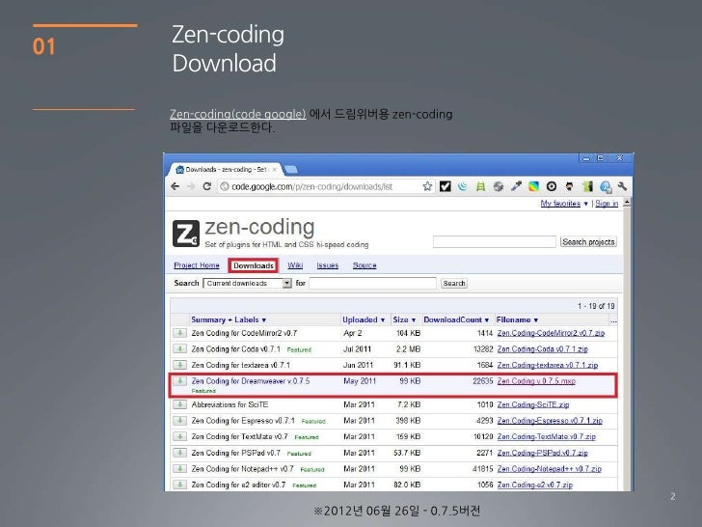
Task: Open Zen.Coding-TextMate.v0.7.zip link
Action: point(547,436)
